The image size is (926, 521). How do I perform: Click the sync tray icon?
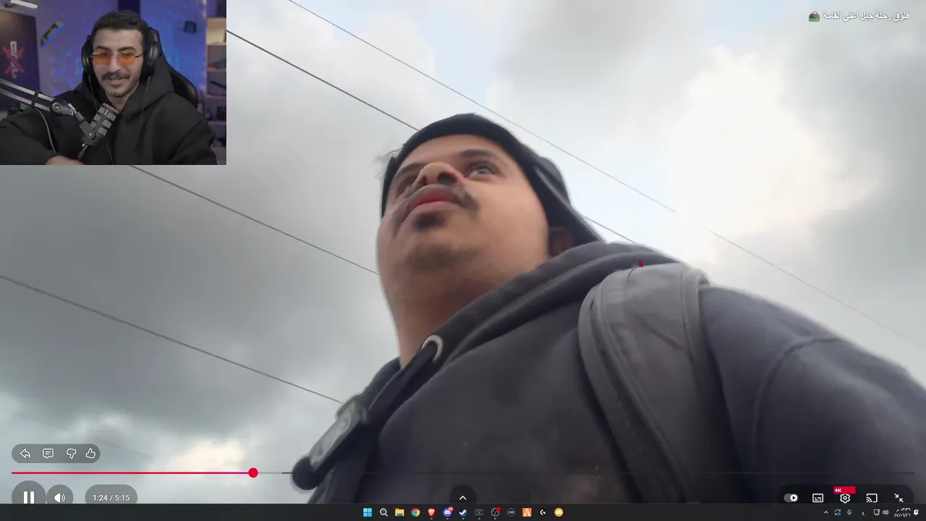[838, 512]
